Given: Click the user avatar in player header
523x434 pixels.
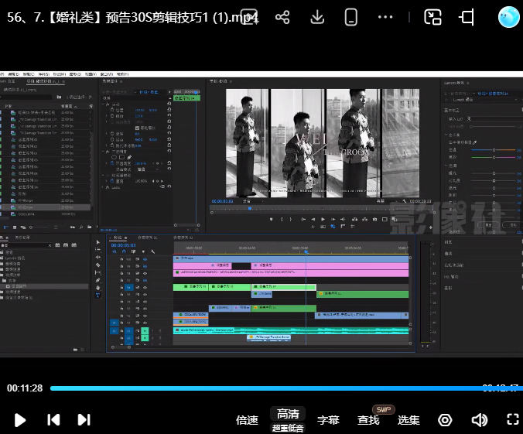Looking at the screenshot, I should (508, 17).
